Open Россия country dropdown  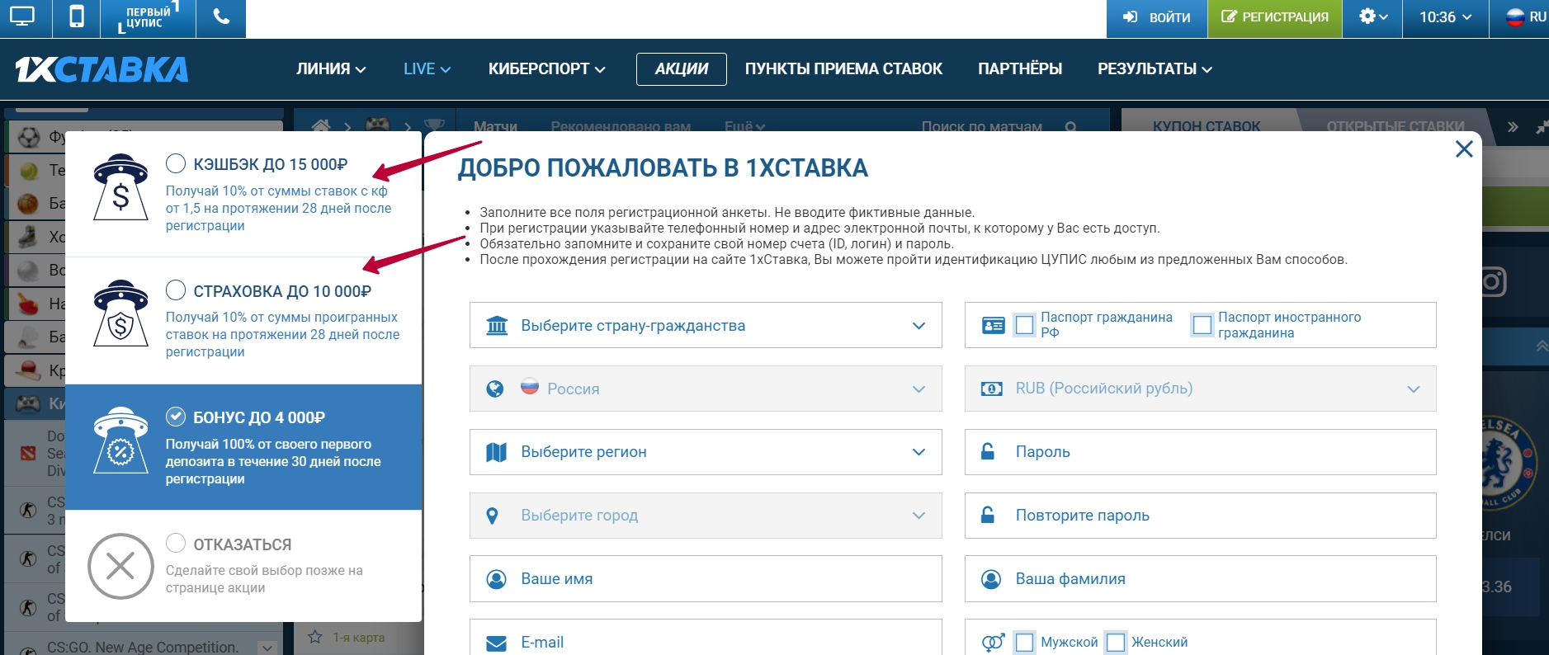point(706,389)
